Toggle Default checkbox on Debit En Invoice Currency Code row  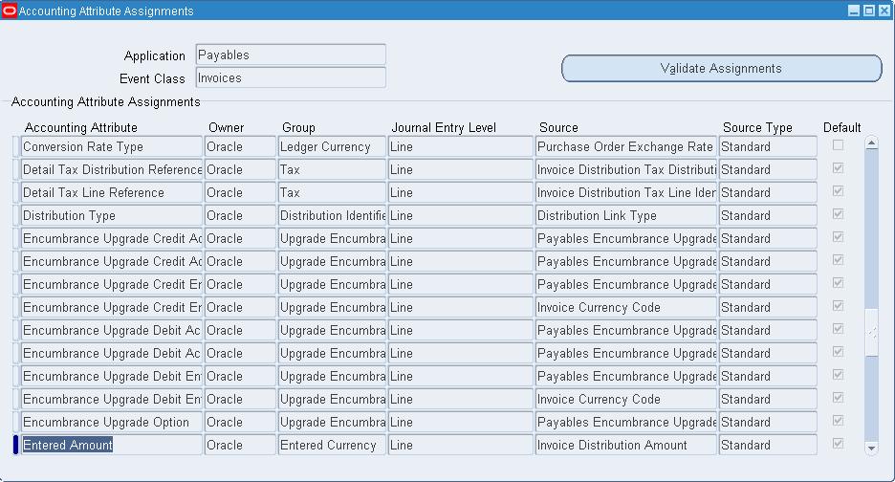click(x=838, y=398)
